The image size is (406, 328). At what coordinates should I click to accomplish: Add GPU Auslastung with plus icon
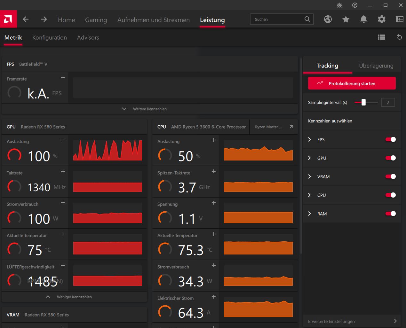click(63, 140)
